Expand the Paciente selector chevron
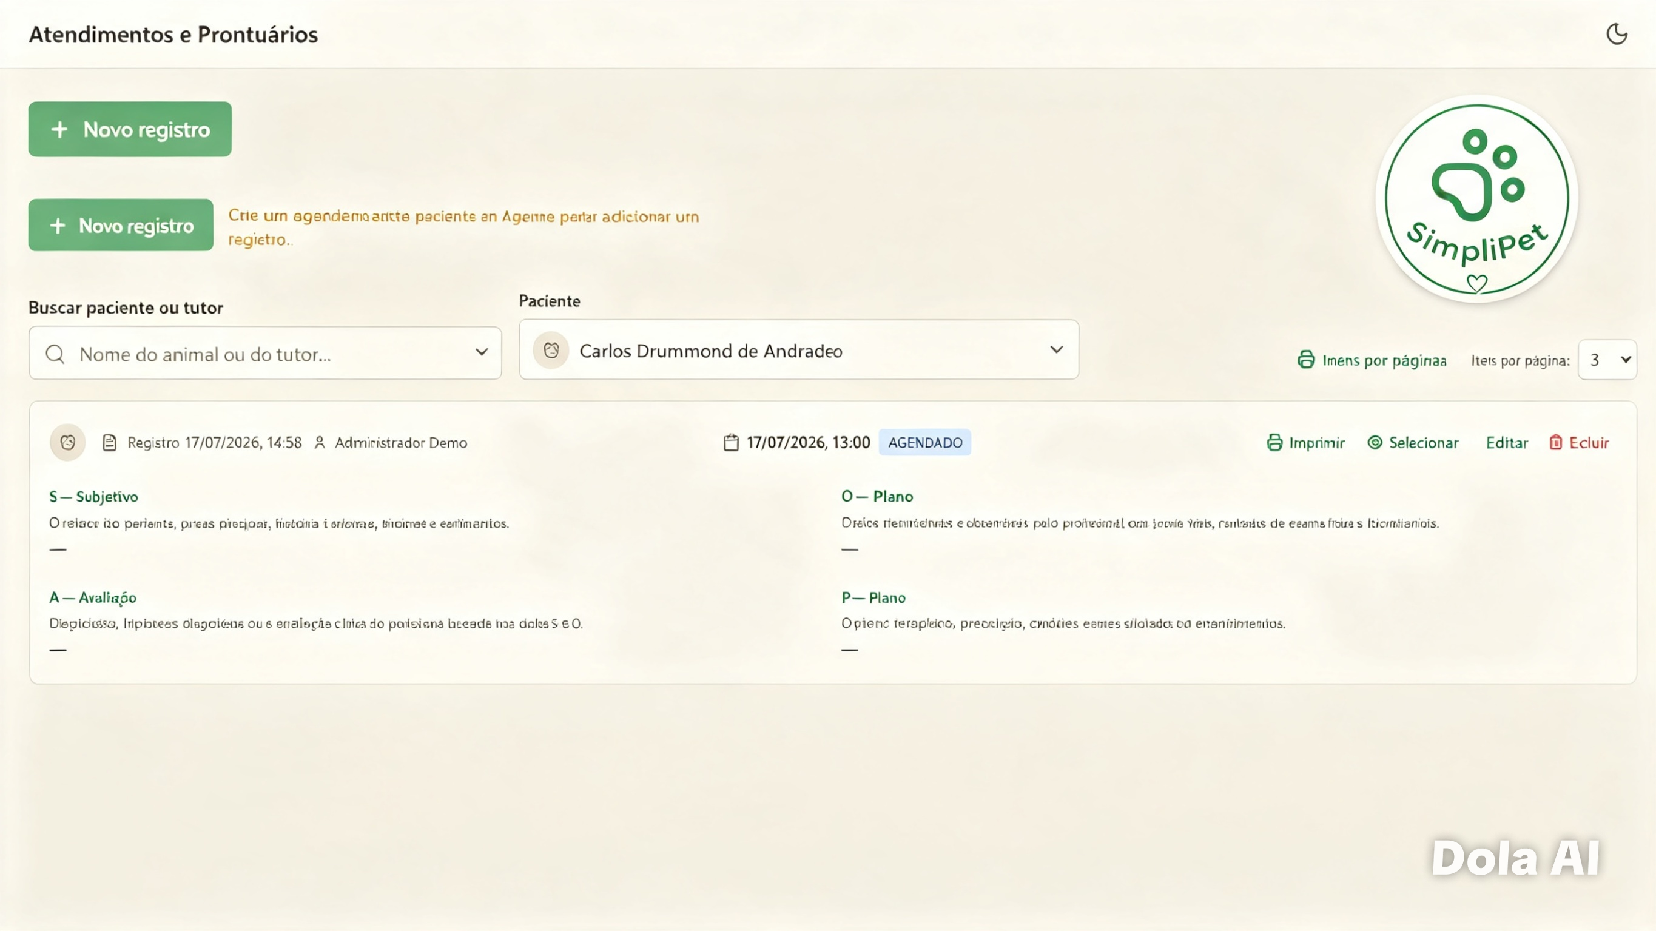 (x=1056, y=350)
